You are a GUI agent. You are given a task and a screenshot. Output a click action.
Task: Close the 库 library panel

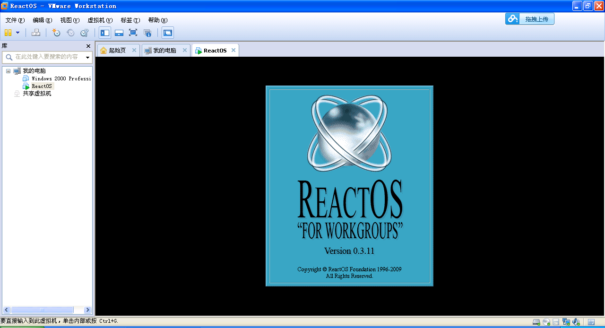(88, 46)
